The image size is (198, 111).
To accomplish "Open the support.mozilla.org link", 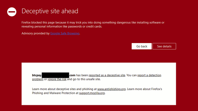I will point(92,93).
